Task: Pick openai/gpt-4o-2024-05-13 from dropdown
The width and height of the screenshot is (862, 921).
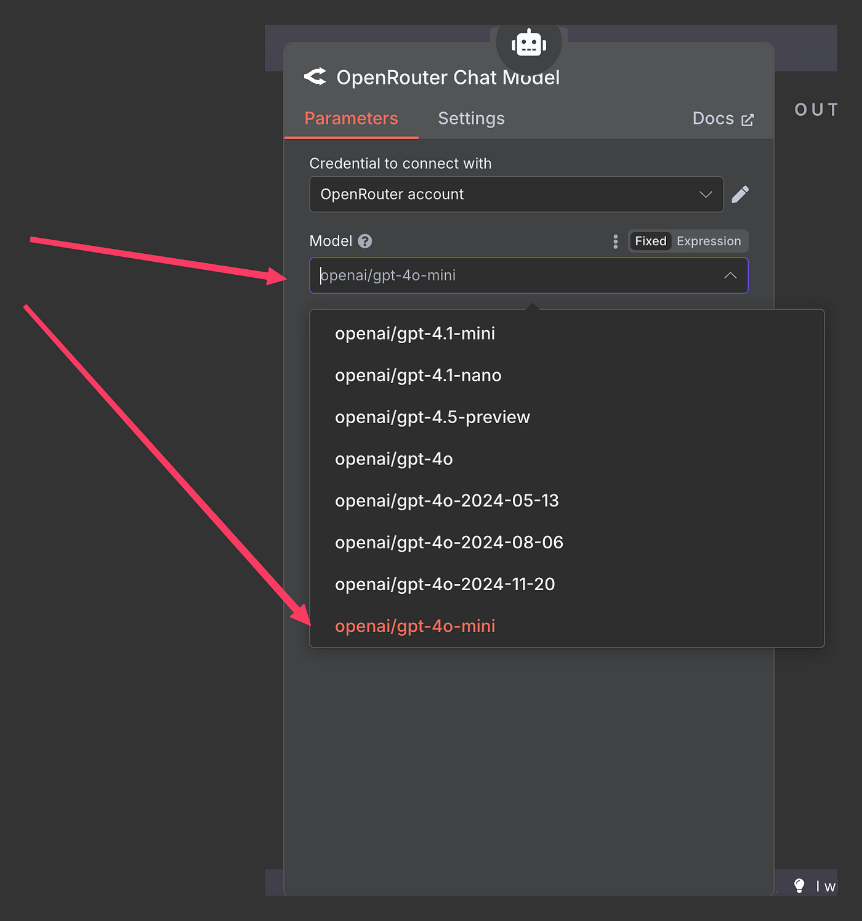Action: point(567,500)
